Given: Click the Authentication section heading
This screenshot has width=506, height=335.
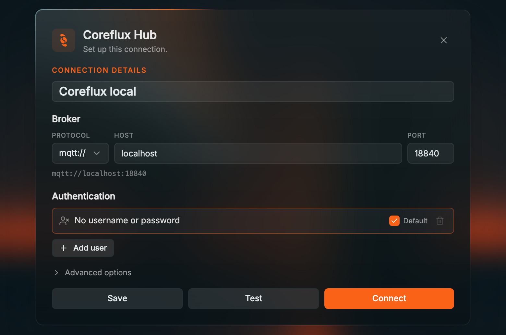Looking at the screenshot, I should [x=84, y=196].
